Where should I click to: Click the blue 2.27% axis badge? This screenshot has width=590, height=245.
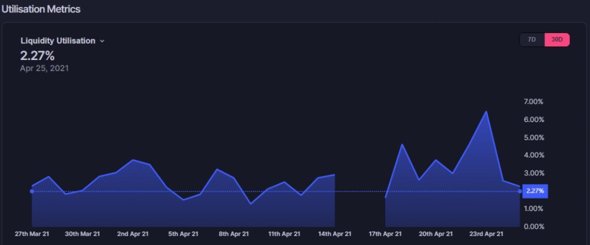(535, 191)
